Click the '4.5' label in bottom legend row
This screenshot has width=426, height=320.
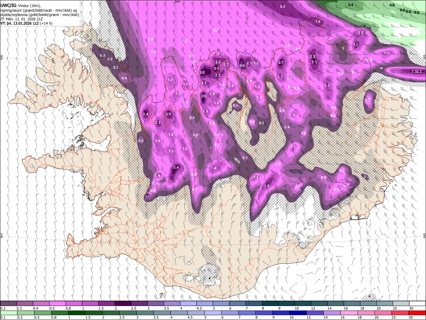[190, 318]
